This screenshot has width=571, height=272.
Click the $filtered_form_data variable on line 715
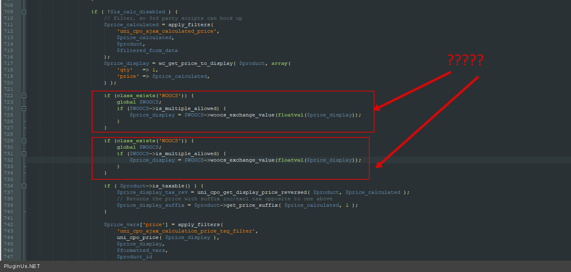click(147, 50)
